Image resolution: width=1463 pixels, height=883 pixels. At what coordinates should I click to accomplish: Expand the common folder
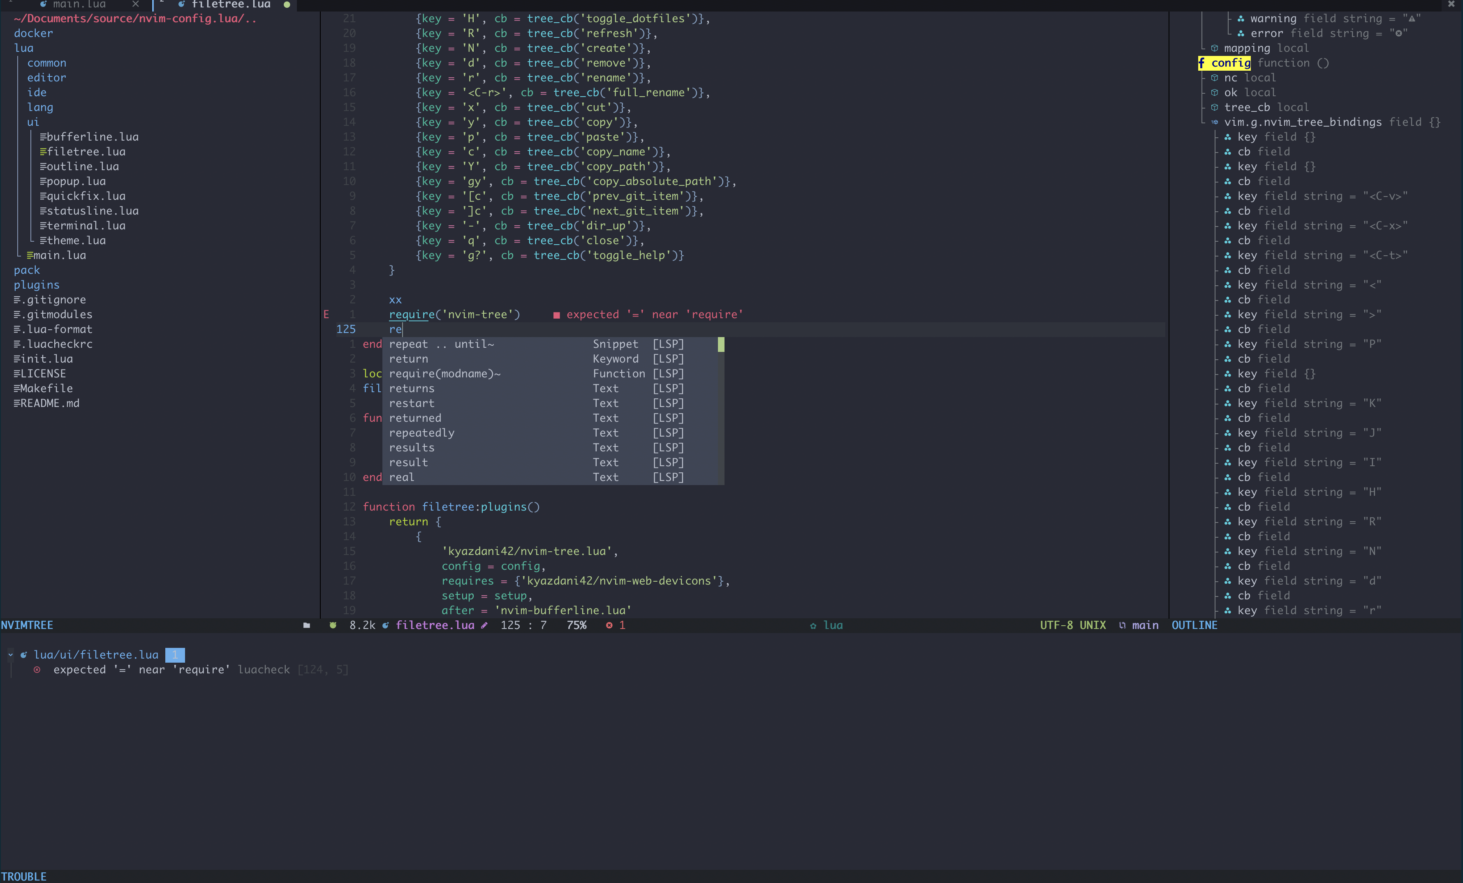(47, 63)
